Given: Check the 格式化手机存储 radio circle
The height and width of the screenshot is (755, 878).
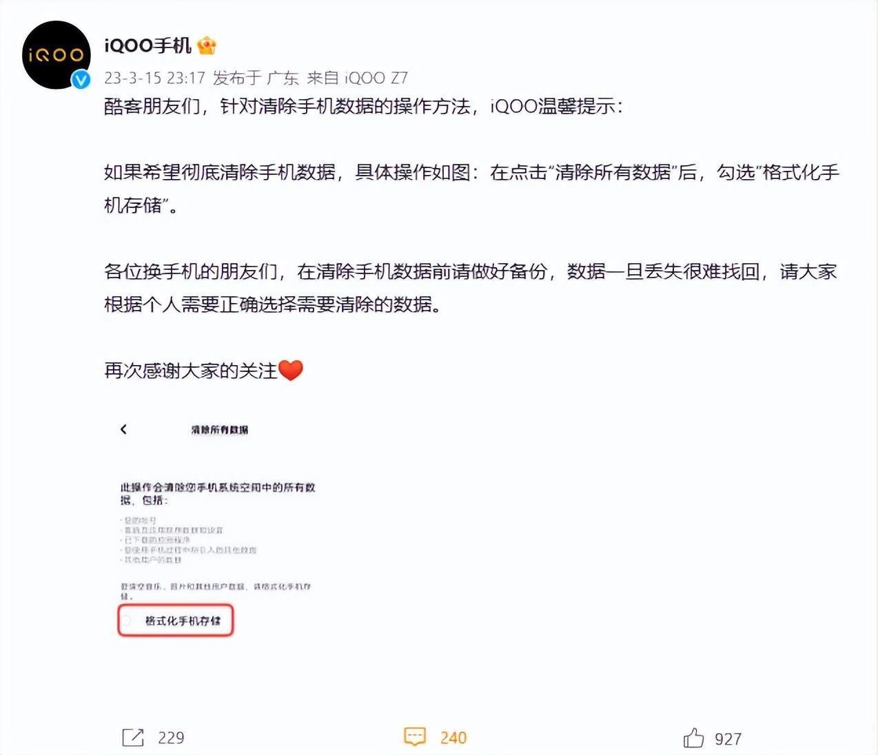Looking at the screenshot, I should pos(126,621).
